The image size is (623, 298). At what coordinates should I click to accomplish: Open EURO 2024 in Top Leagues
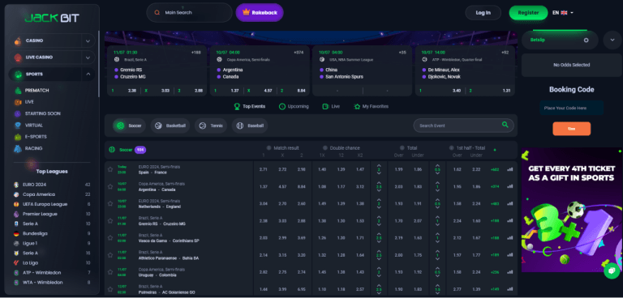coord(52,185)
